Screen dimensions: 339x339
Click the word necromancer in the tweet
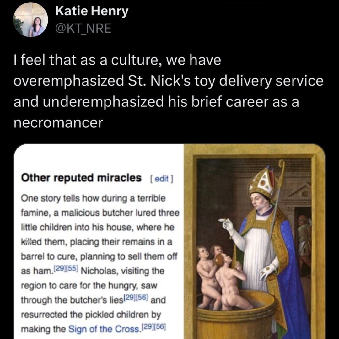(58, 123)
